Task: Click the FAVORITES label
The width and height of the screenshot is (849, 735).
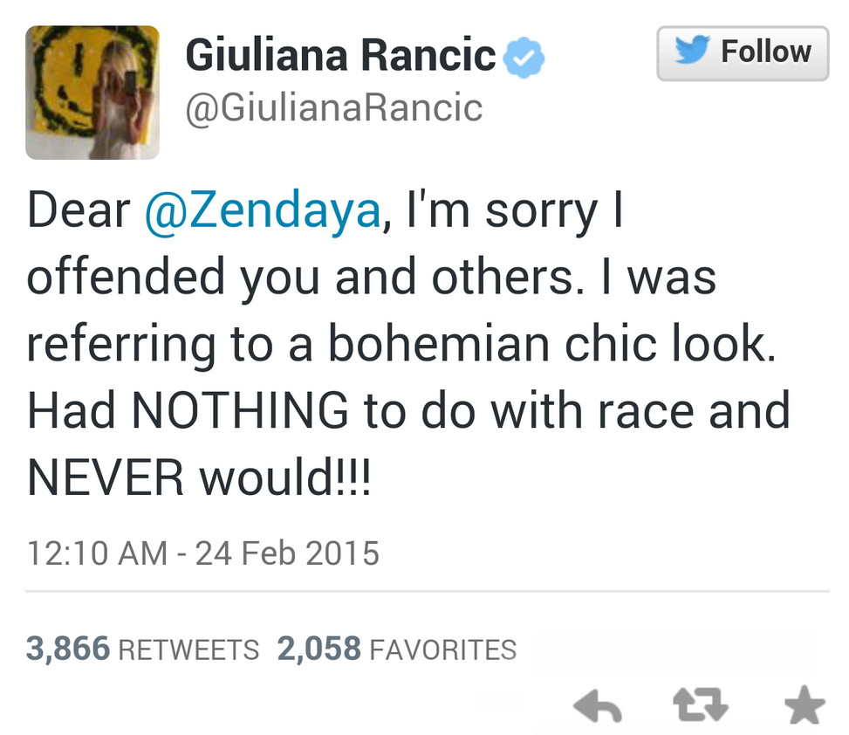Action: [x=443, y=649]
